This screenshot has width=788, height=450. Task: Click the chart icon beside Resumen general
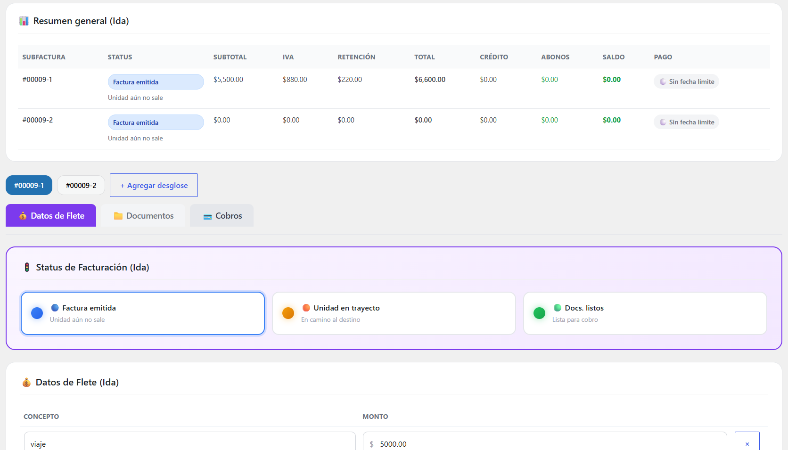pyautogui.click(x=24, y=21)
